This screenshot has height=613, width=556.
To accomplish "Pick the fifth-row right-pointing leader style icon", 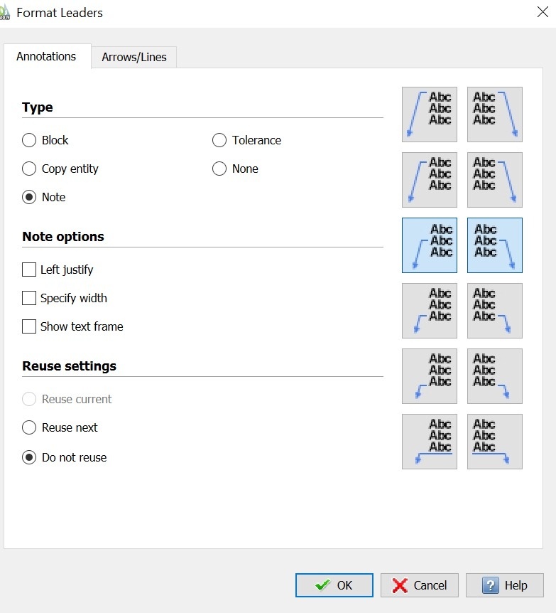I will pyautogui.click(x=495, y=376).
